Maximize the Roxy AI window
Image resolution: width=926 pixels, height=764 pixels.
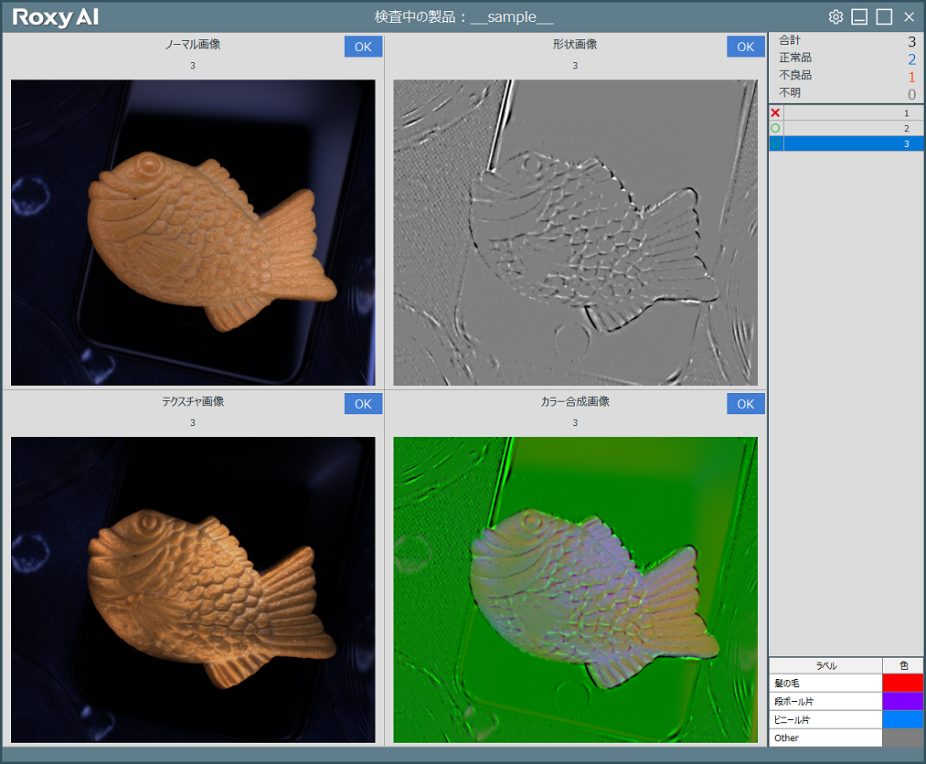(x=884, y=17)
